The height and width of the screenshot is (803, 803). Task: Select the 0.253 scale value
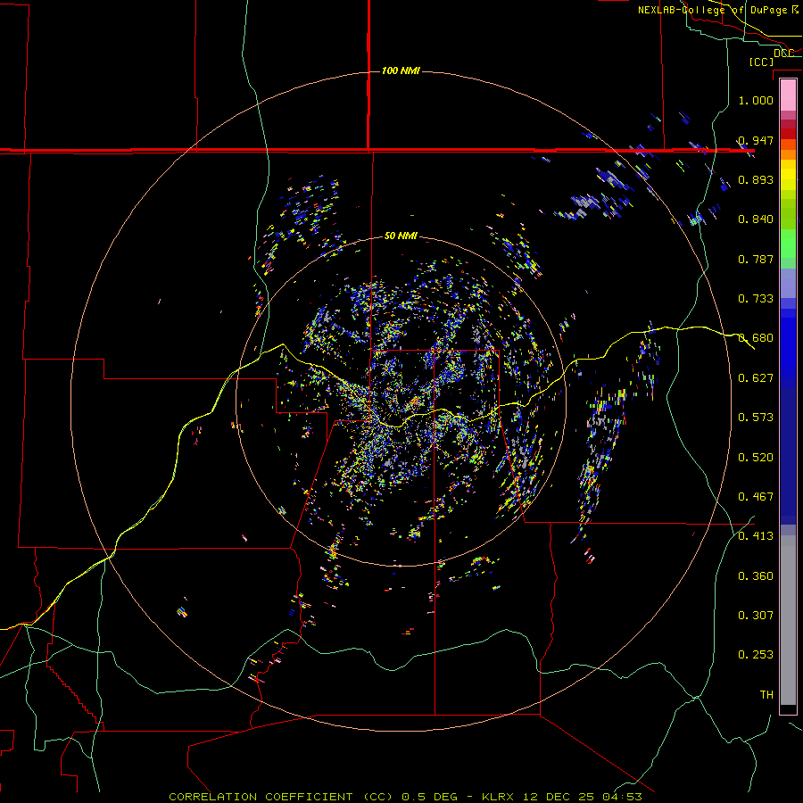756,655
